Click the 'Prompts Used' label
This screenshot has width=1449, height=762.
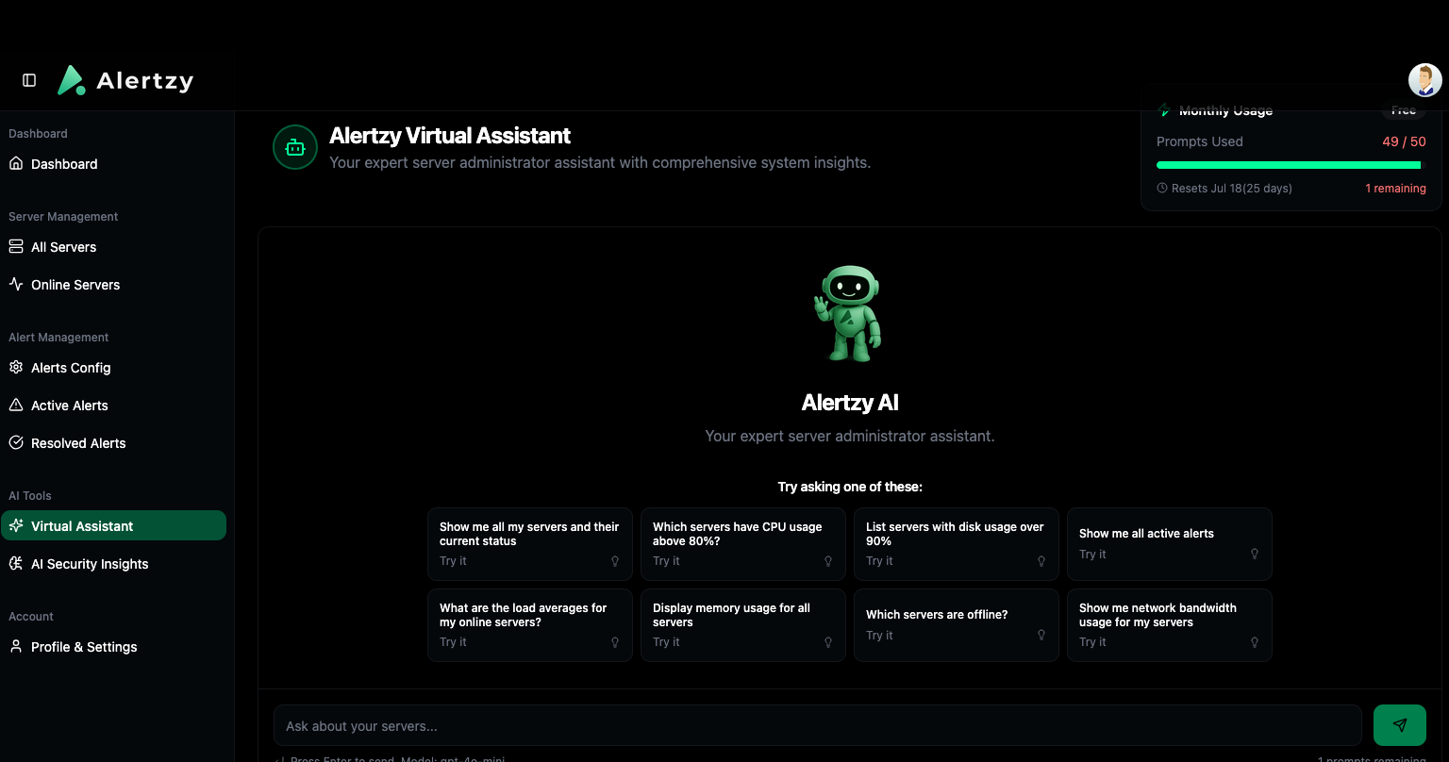1200,141
